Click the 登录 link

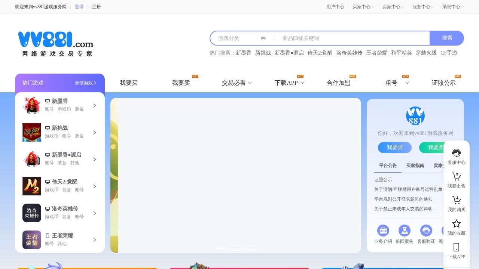79,7
